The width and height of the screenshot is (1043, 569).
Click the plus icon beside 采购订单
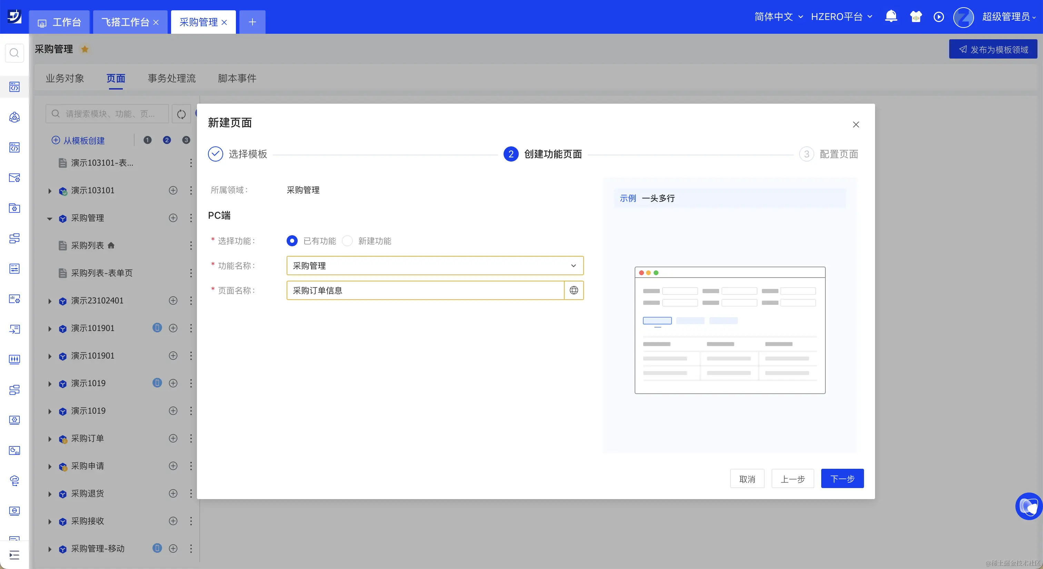click(x=173, y=438)
